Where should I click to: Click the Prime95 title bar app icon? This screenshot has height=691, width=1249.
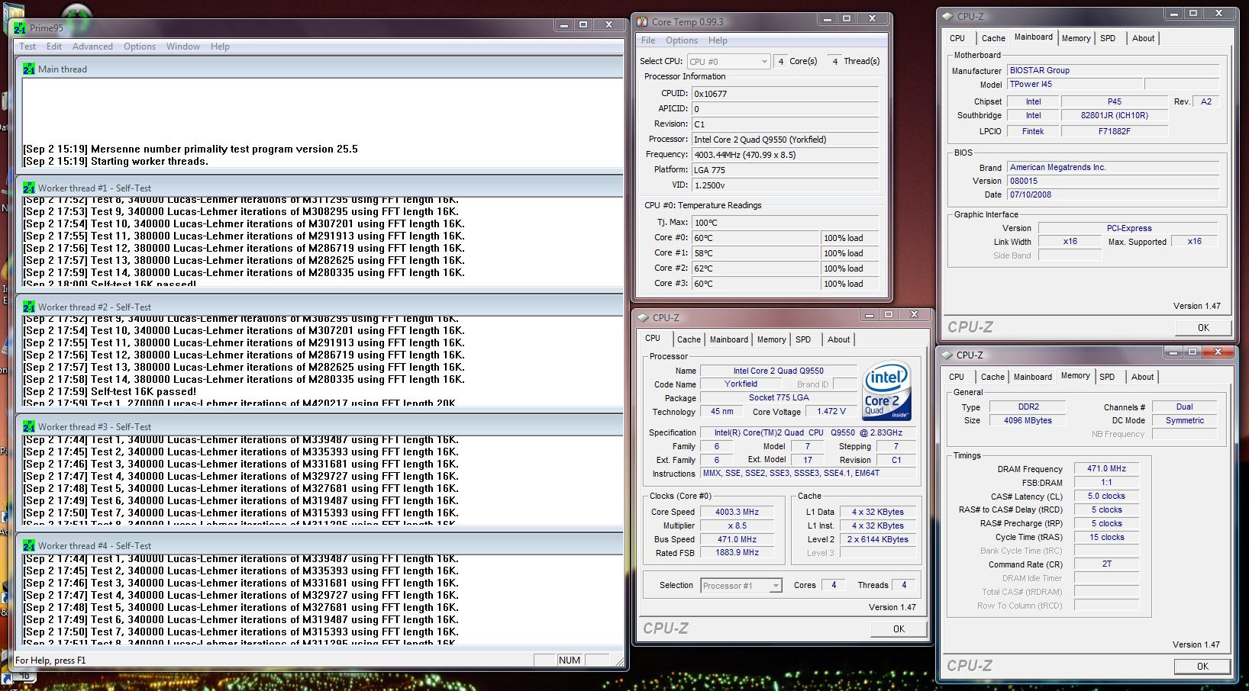tap(21, 28)
